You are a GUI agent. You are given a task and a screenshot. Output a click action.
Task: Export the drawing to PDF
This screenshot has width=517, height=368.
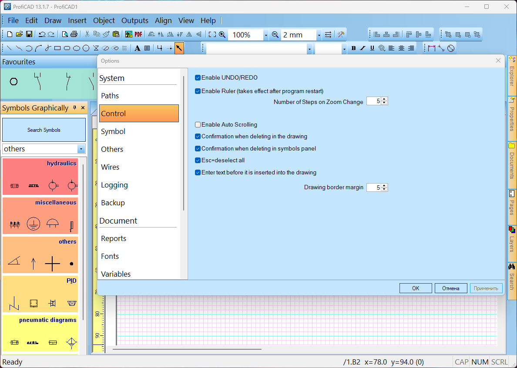tap(138, 34)
